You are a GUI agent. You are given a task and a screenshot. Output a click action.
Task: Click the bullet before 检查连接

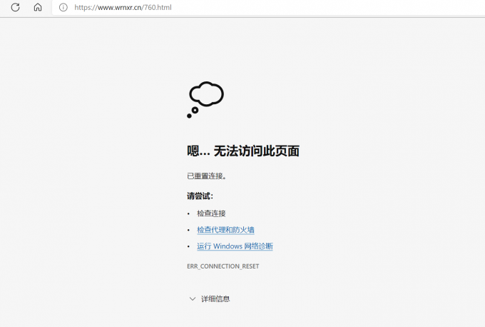[189, 213]
